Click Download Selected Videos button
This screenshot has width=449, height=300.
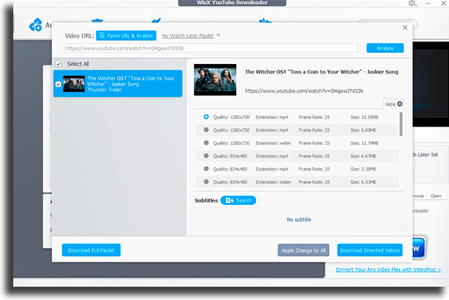point(370,250)
